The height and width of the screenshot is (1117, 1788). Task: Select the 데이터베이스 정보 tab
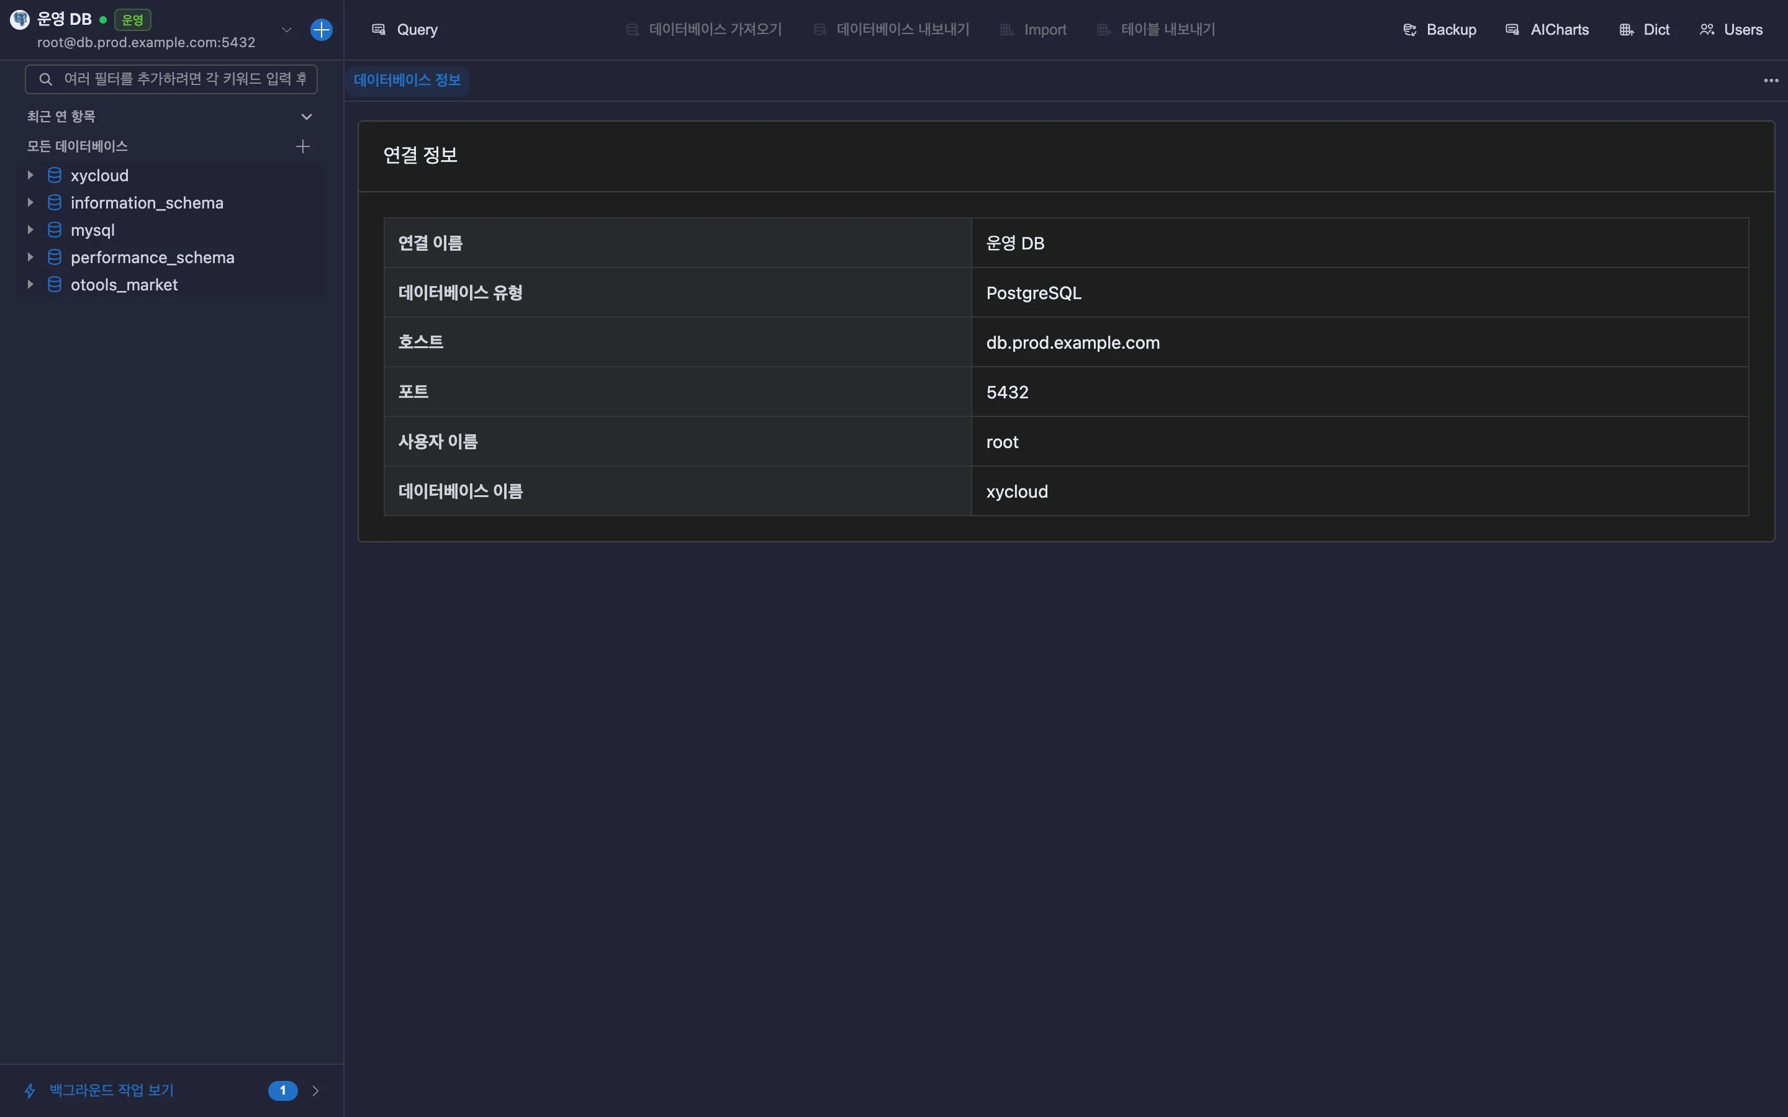[407, 80]
